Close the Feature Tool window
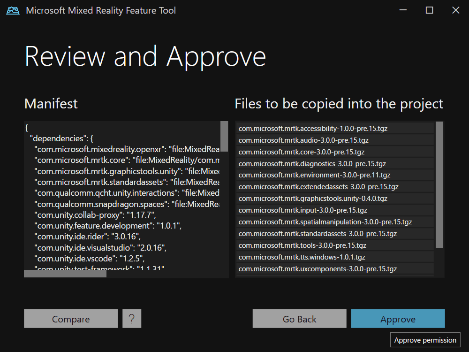469x352 pixels. tap(455, 10)
